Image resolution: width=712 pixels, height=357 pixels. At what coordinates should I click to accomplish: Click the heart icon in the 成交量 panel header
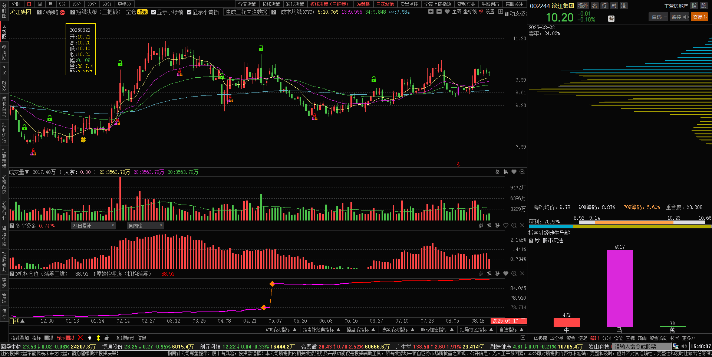pos(514,172)
